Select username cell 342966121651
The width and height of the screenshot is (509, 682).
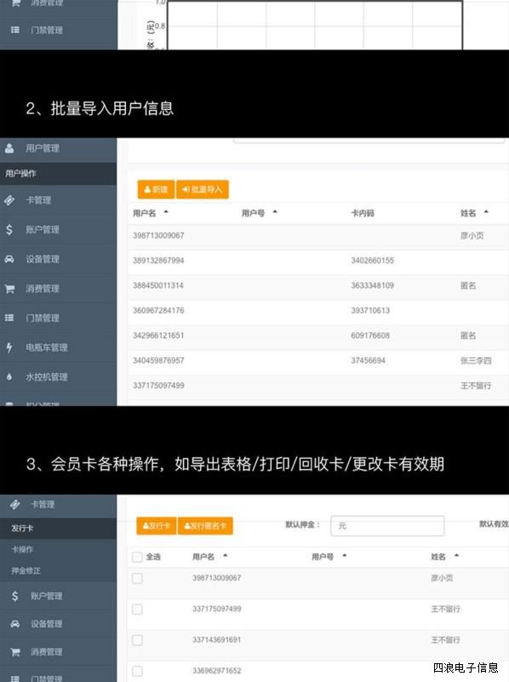158,335
